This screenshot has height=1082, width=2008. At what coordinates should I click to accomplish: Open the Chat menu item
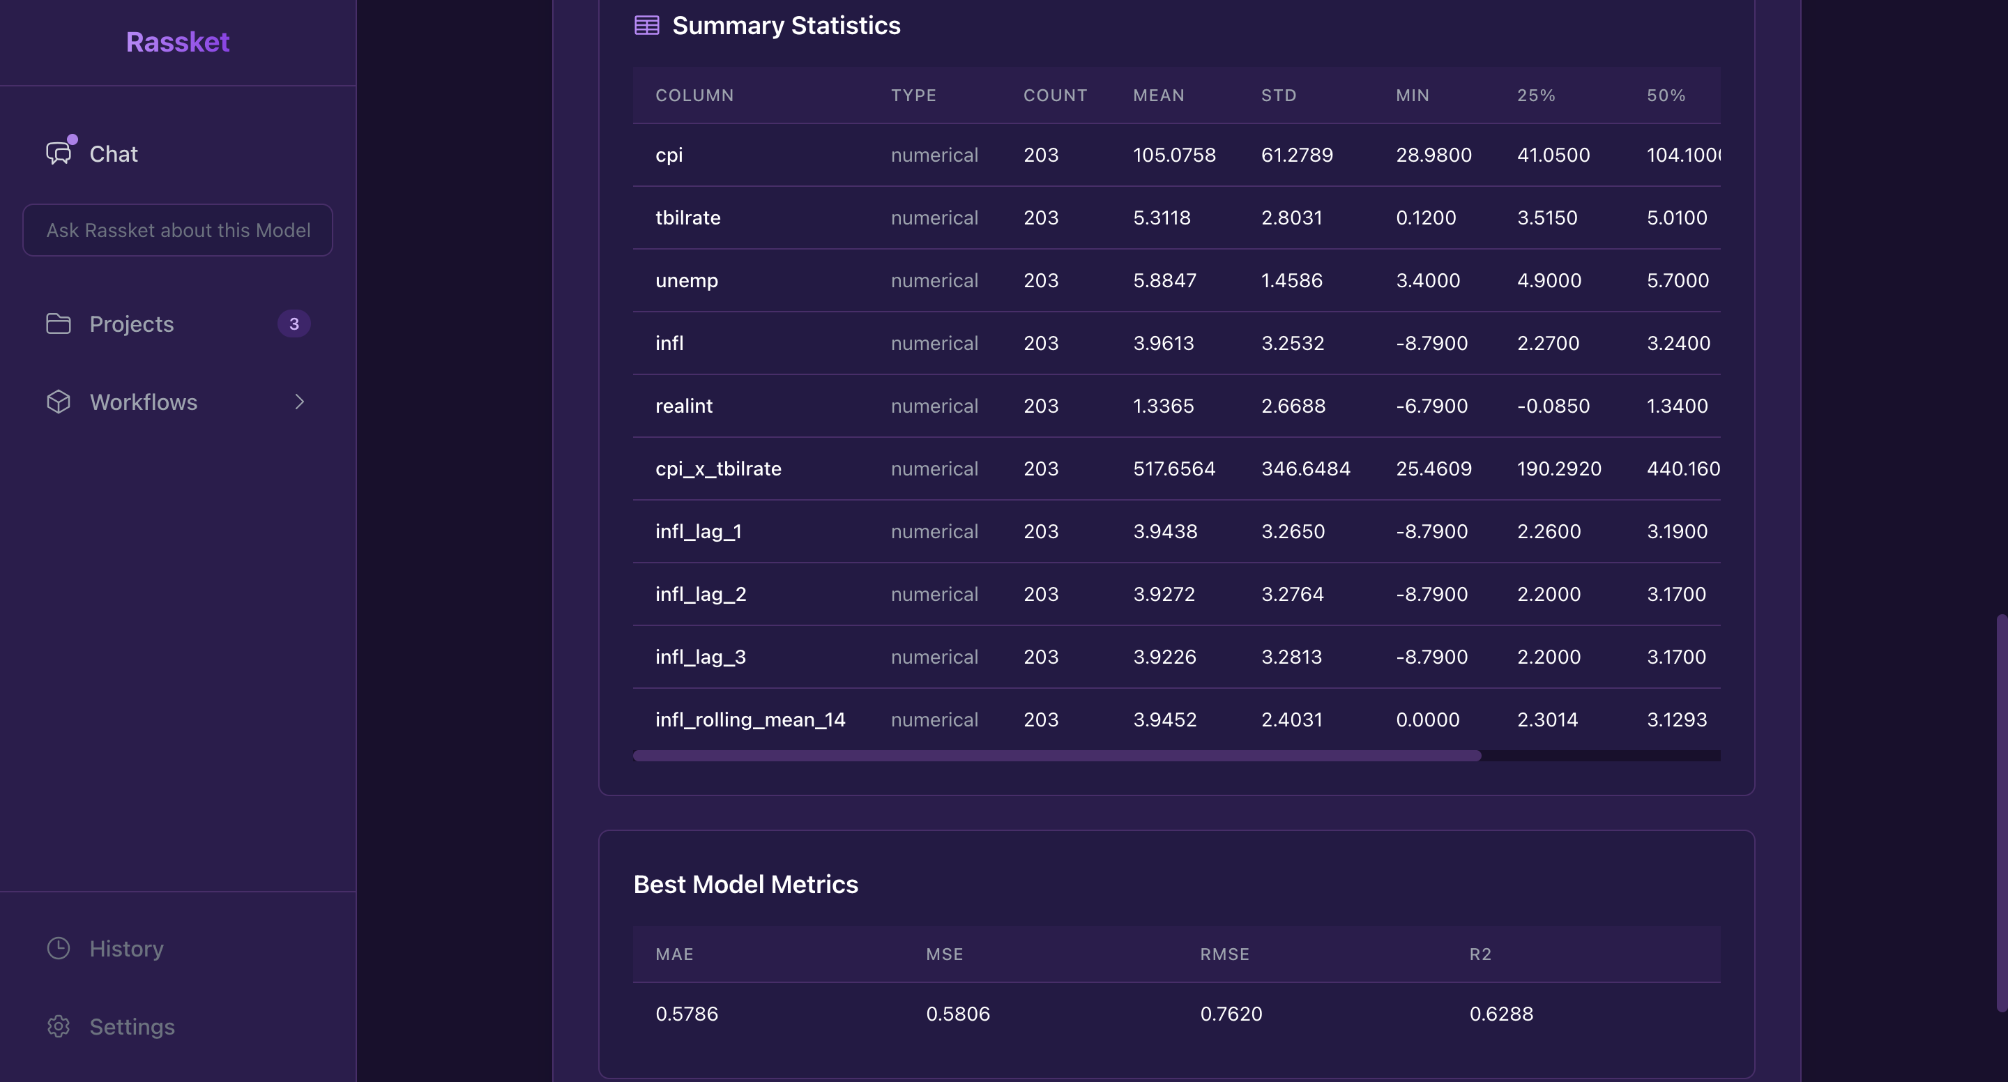(114, 153)
